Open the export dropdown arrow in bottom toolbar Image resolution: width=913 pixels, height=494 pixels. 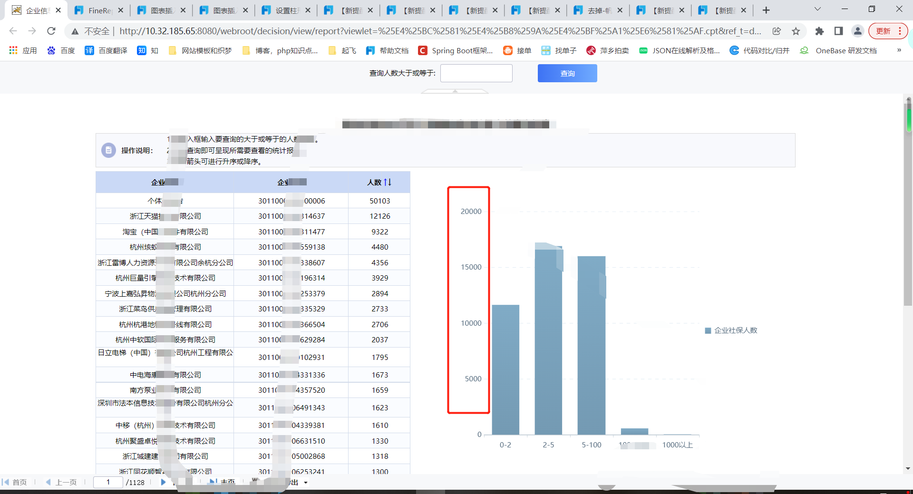(306, 483)
